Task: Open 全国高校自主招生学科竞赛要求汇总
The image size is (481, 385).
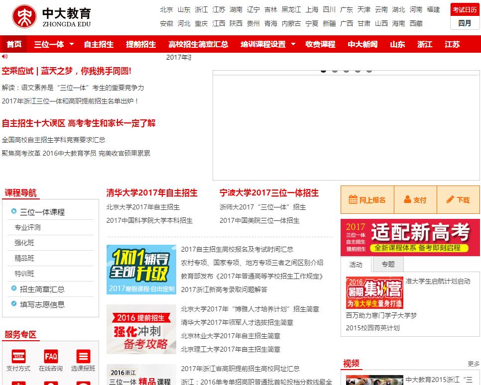Action: (x=53, y=140)
